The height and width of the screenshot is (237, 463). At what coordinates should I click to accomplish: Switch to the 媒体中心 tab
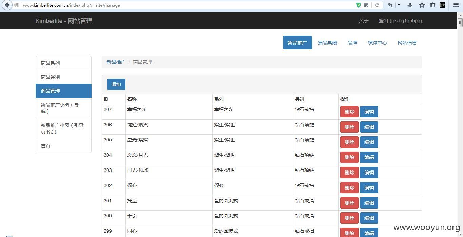(x=378, y=43)
